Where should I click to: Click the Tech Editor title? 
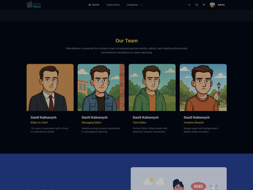tap(139, 123)
